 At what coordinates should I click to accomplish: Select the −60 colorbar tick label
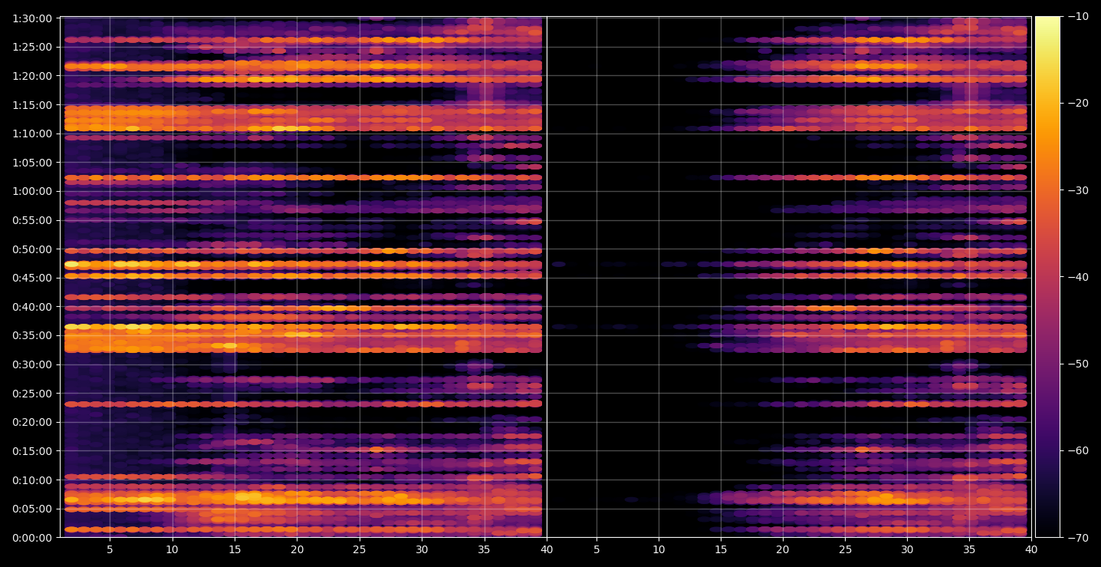coord(1078,450)
